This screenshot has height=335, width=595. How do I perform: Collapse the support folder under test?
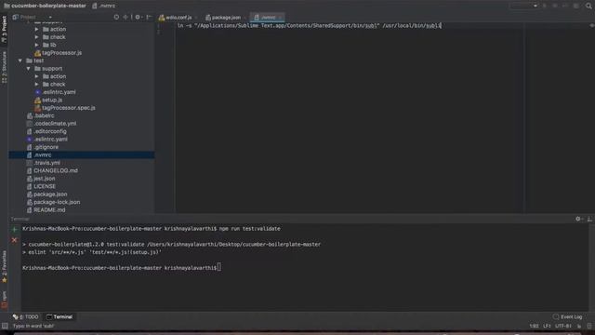tap(29, 69)
